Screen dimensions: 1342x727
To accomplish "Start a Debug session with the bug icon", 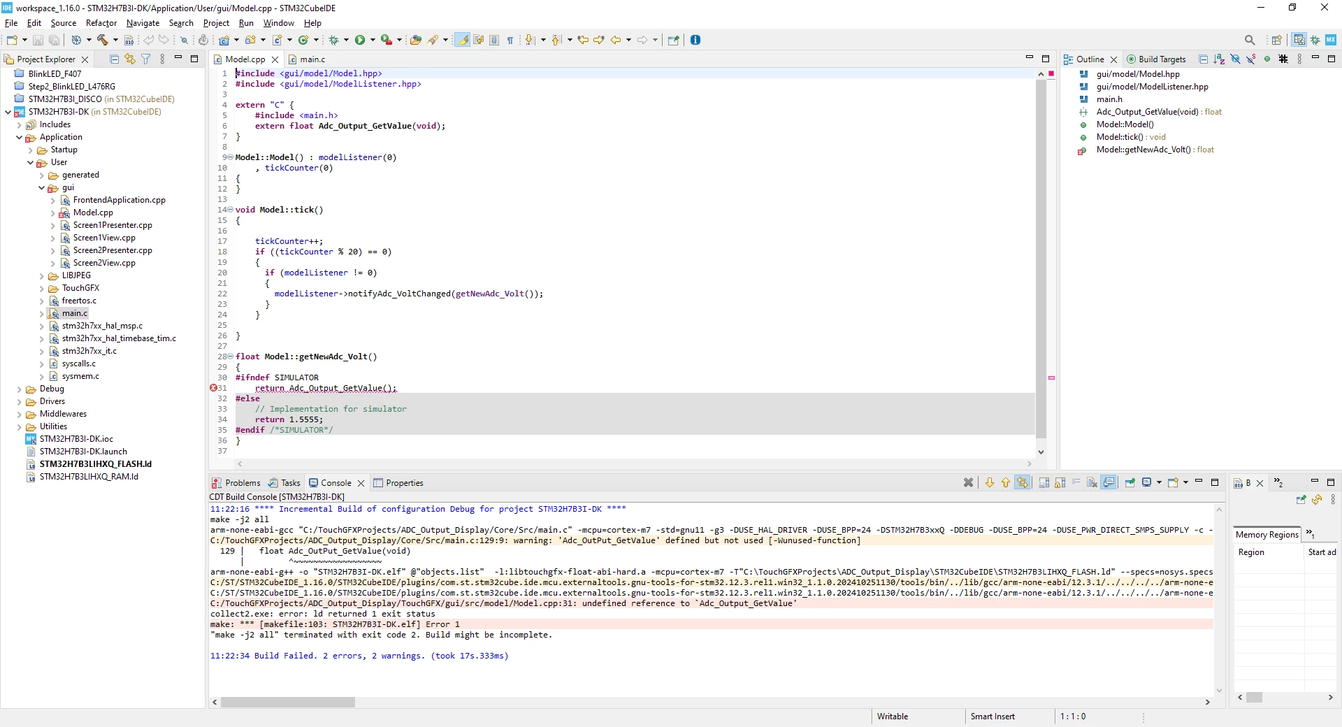I will (334, 40).
